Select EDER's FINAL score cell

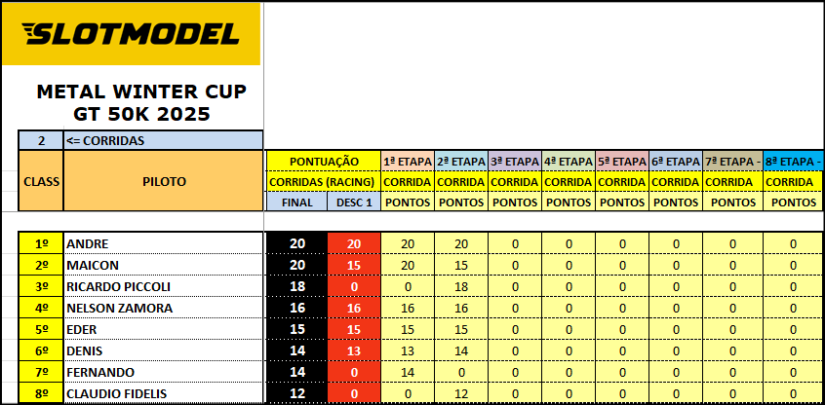point(297,329)
